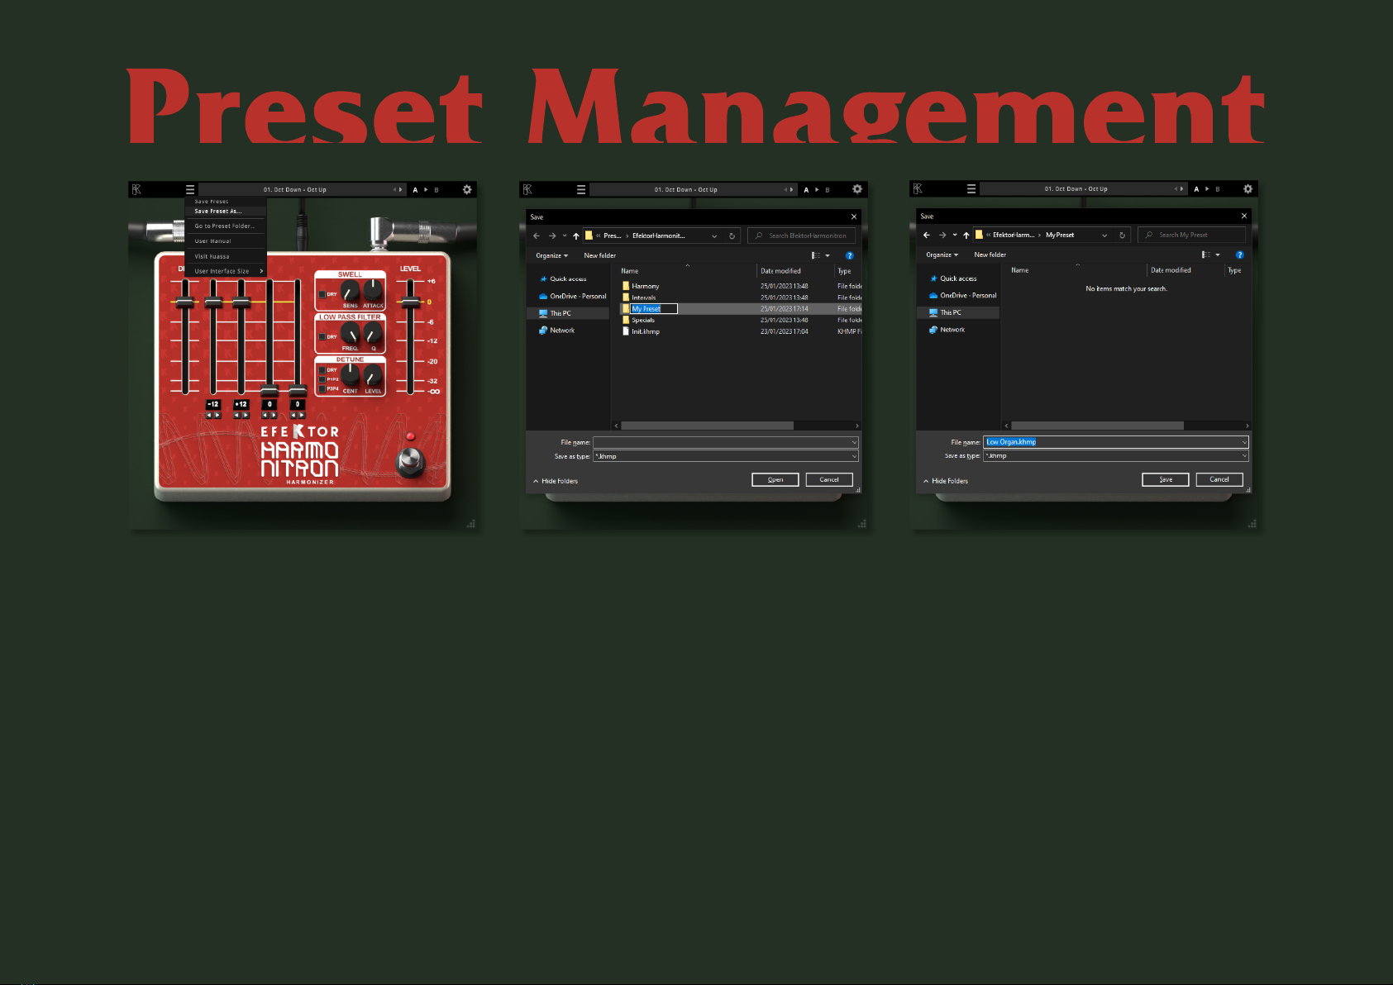Viewport: 1393px width, 985px height.
Task: Click Cancel next to the Save button
Action: pos(1219,479)
